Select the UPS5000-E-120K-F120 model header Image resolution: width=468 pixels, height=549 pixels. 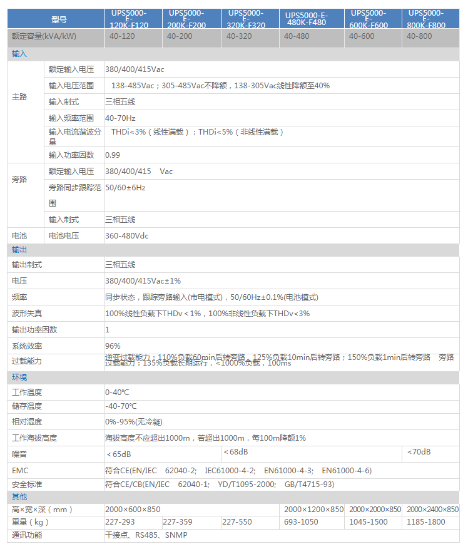click(x=129, y=19)
